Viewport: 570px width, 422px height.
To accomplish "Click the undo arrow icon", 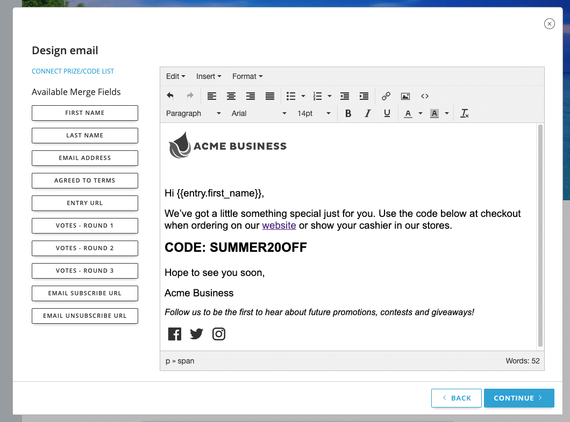I will click(x=170, y=96).
